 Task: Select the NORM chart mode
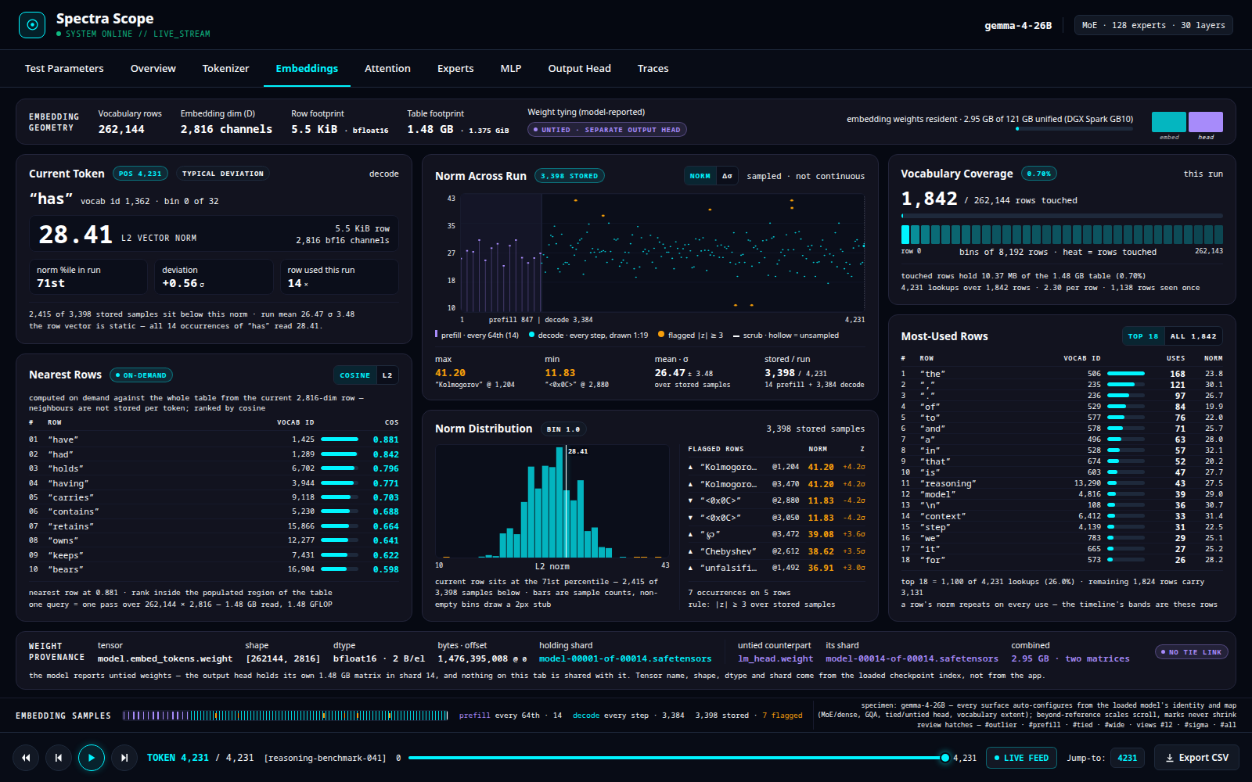pos(700,176)
